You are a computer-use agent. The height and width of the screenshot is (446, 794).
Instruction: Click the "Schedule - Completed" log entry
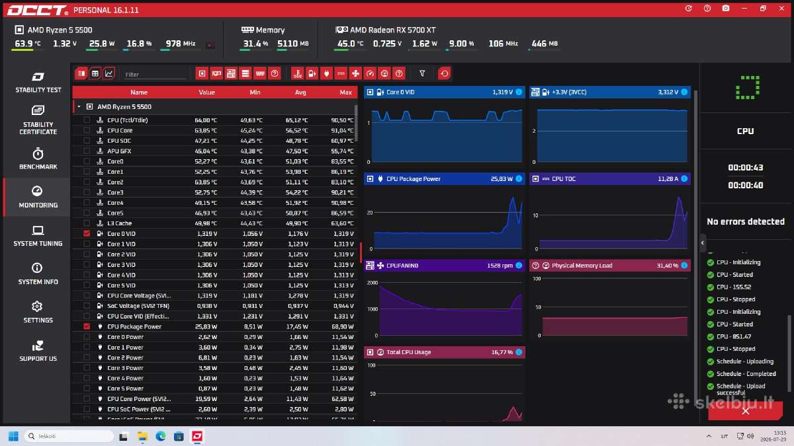(x=746, y=374)
